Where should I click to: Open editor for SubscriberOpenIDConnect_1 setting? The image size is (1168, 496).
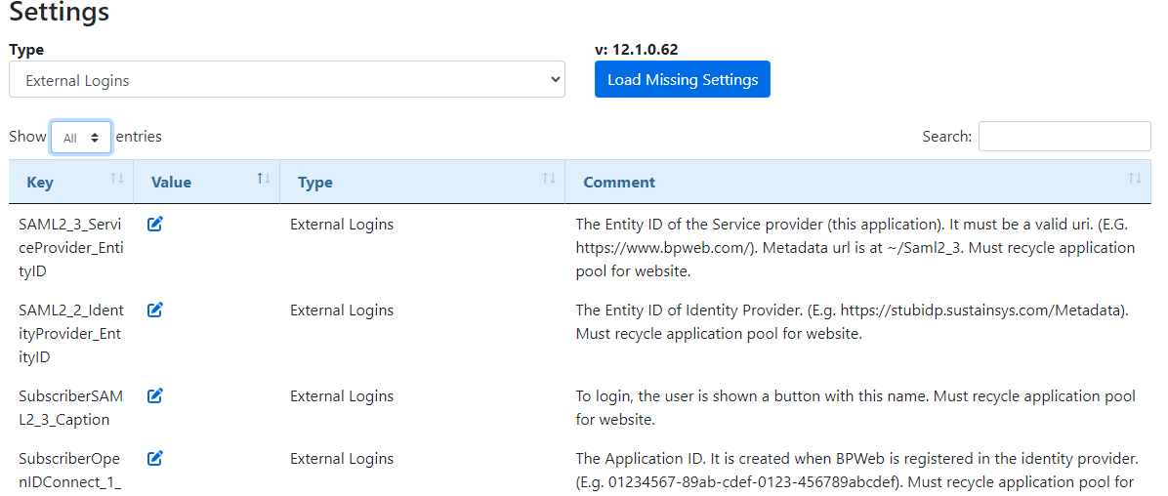point(155,459)
